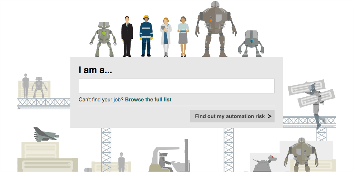Click the grey person silhouette near bottom crates
The image size is (354, 172).
click(x=122, y=162)
